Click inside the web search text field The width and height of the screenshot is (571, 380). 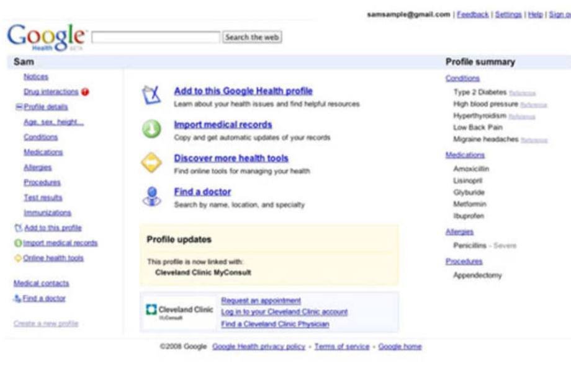tap(156, 38)
